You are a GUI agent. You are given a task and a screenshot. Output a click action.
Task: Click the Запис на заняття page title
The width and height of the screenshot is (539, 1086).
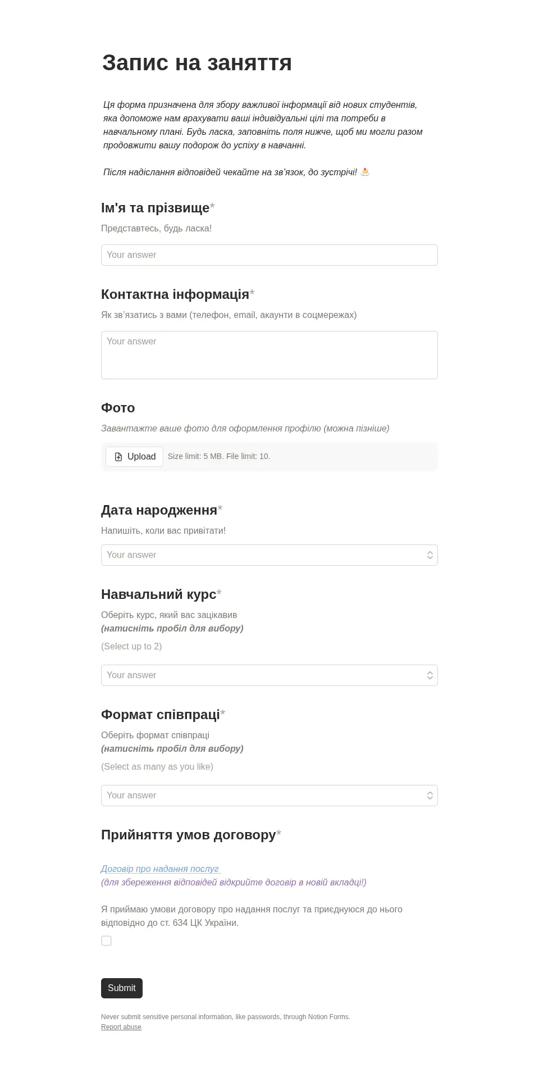197,62
